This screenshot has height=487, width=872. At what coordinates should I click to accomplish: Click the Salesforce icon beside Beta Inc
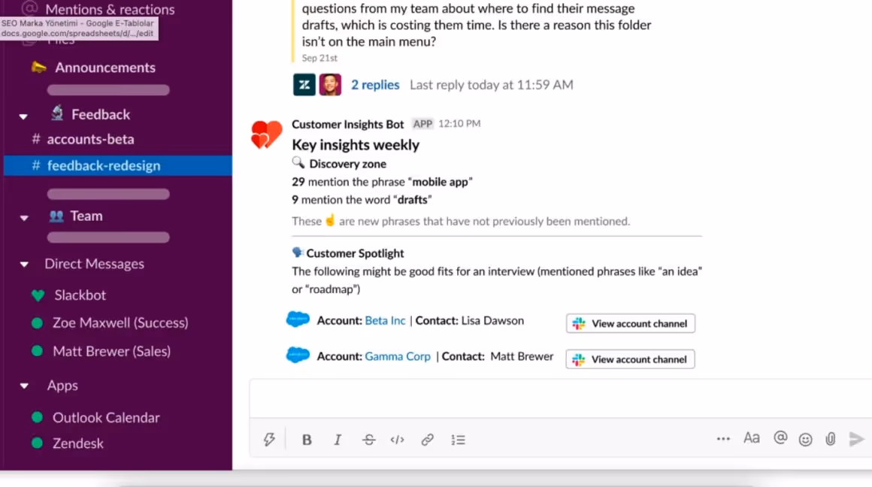(x=298, y=319)
